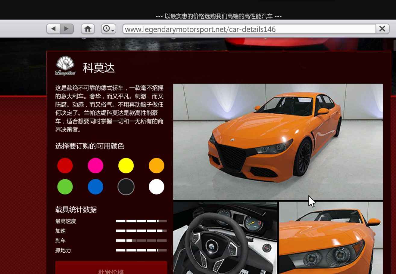Select the orange color swatch
This screenshot has width=396, height=274.
point(157,165)
